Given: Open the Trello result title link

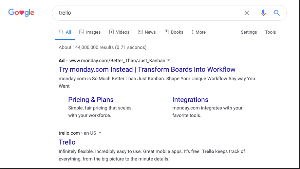Looking at the screenshot, I should coord(67,142).
